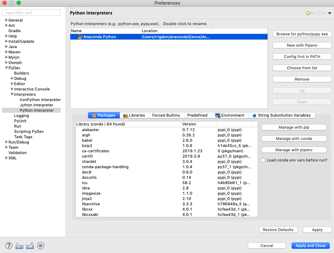Enable Load conda env vars before run
The height and width of the screenshot is (253, 334).
pos(263,160)
